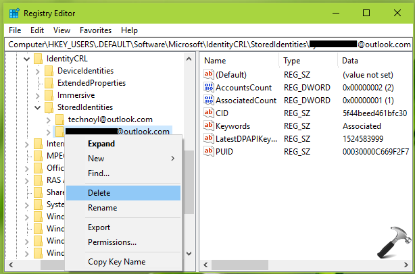Screen dimensions: 415x274
Task: Select the CID string value icon
Action: tap(209, 113)
